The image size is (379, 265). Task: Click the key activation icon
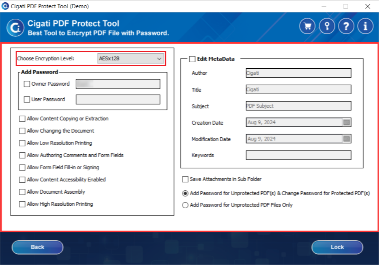point(327,26)
